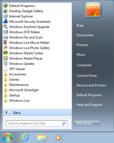The image size is (114, 143).
Task: Click the user account flower picture
Action: point(93,10)
